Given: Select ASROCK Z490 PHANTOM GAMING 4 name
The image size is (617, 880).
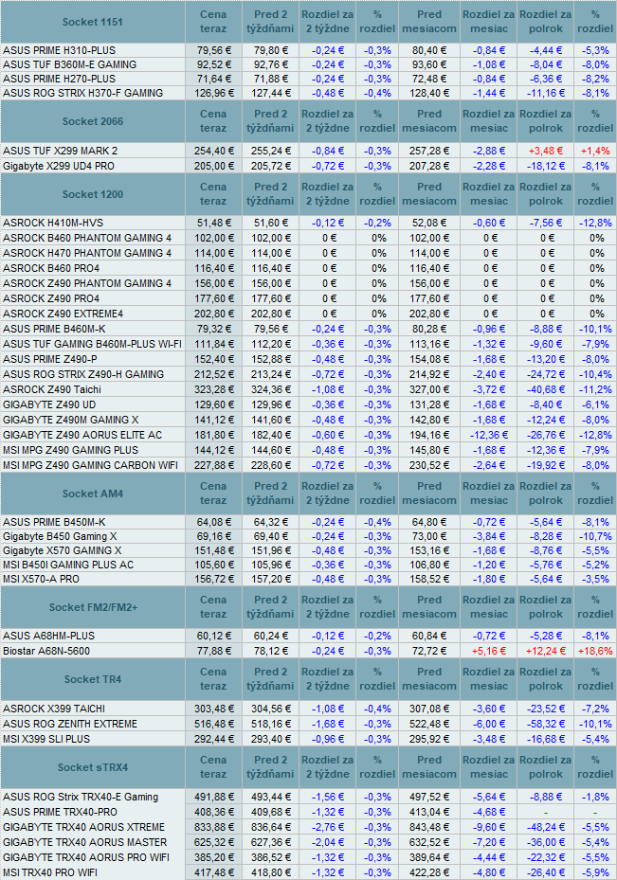Looking at the screenshot, I should click(87, 283).
